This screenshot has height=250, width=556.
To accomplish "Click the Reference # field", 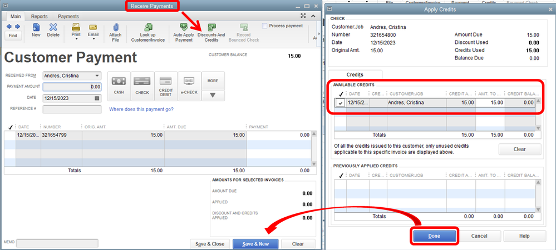I will [72, 109].
